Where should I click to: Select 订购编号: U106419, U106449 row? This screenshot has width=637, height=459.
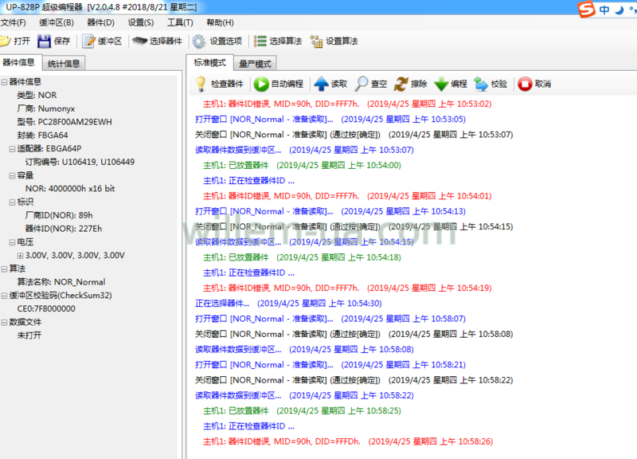click(80, 162)
